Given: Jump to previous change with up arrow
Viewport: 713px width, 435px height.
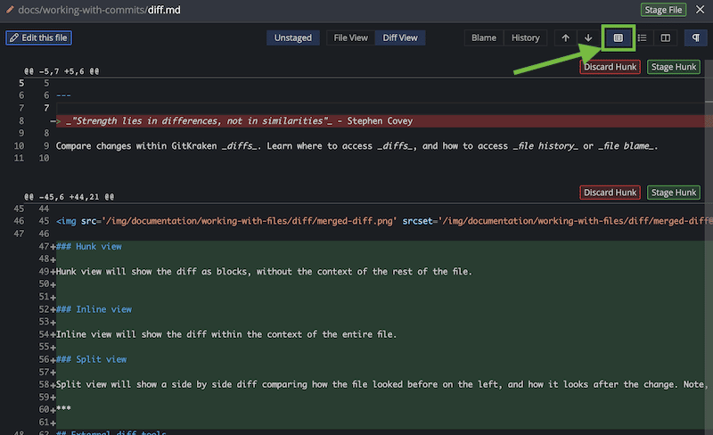Looking at the screenshot, I should pyautogui.click(x=565, y=37).
